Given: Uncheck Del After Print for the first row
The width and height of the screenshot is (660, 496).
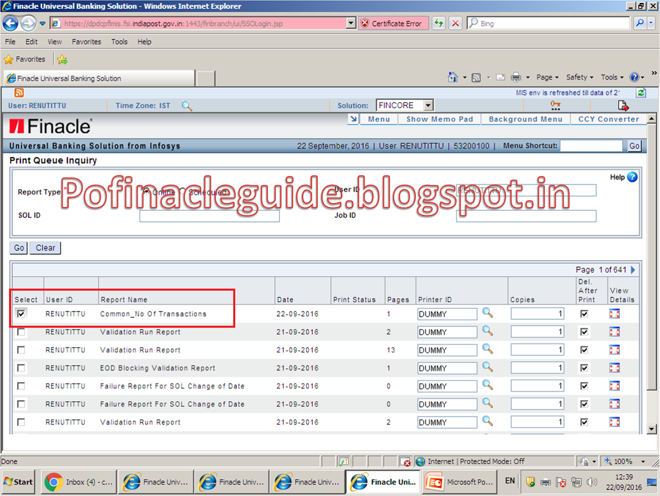Looking at the screenshot, I should [584, 313].
